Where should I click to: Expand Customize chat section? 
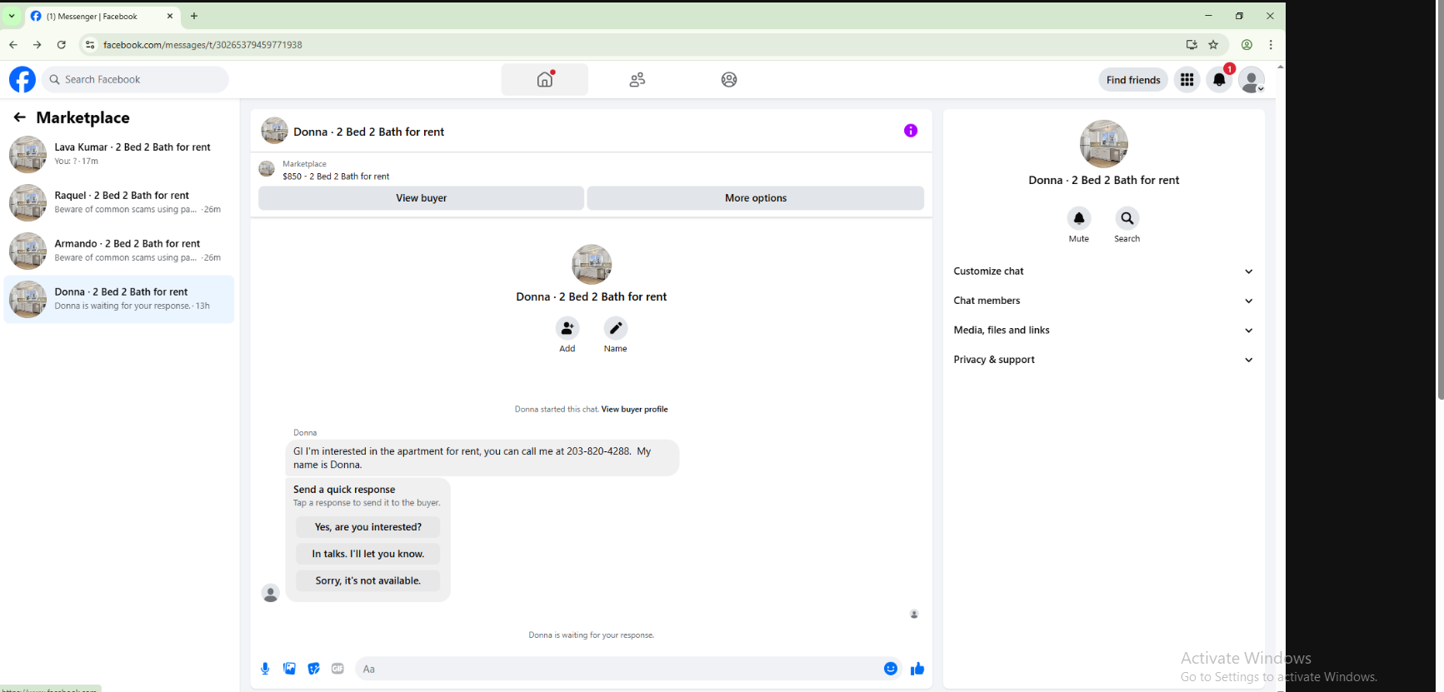coord(1103,271)
